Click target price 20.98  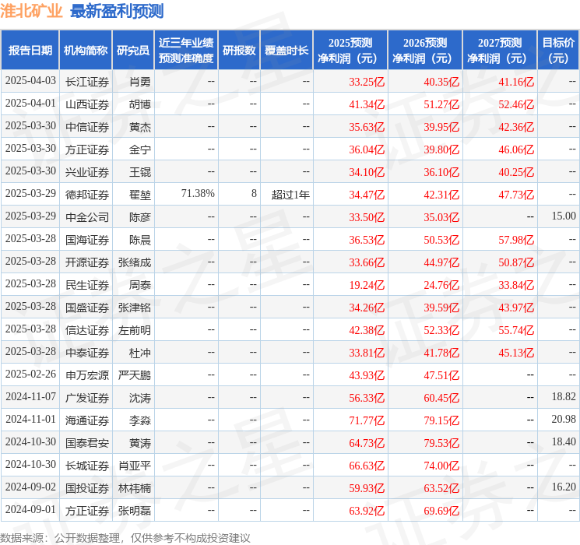pos(564,419)
